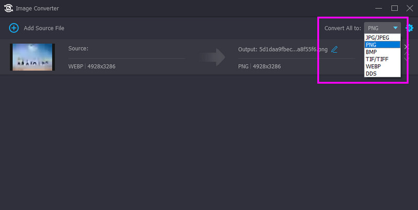Click the pencil icon to rename output

click(x=334, y=49)
